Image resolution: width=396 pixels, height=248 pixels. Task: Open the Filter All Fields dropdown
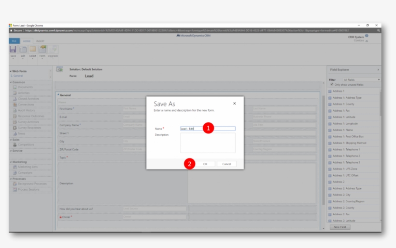point(361,79)
